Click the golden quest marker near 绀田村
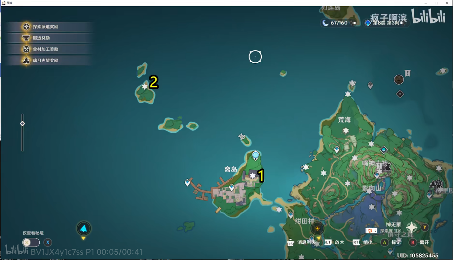The width and height of the screenshot is (453, 260). point(317,229)
